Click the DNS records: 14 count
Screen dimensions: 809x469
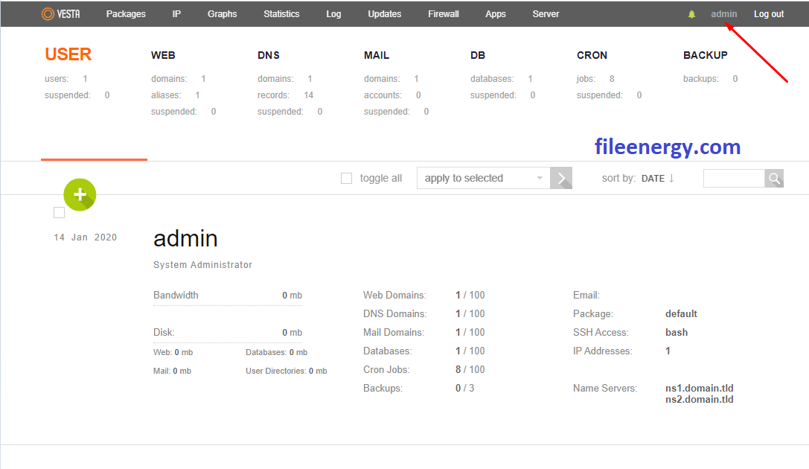coord(285,95)
